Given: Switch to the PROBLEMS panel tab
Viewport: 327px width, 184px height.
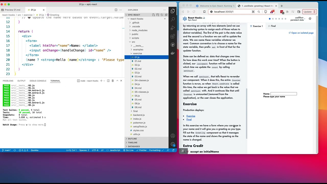Looking at the screenshot, I should [x=8, y=81].
